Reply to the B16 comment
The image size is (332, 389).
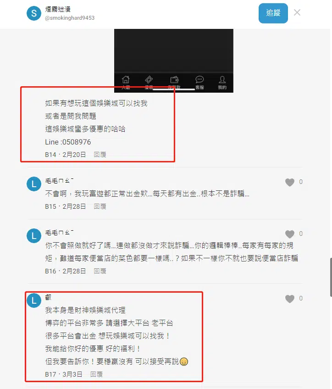coord(100,271)
